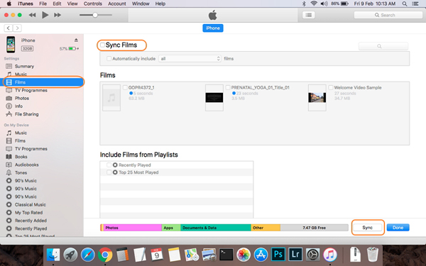
Task: Click the Photos storage segment
Action: [132, 228]
